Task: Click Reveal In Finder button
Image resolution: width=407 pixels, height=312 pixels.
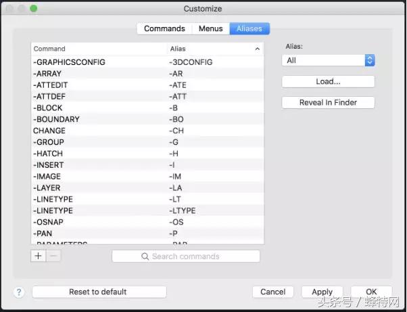Action: (x=328, y=102)
